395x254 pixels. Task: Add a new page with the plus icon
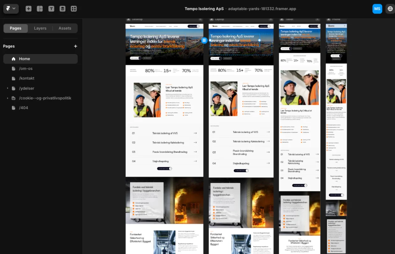pos(75,46)
